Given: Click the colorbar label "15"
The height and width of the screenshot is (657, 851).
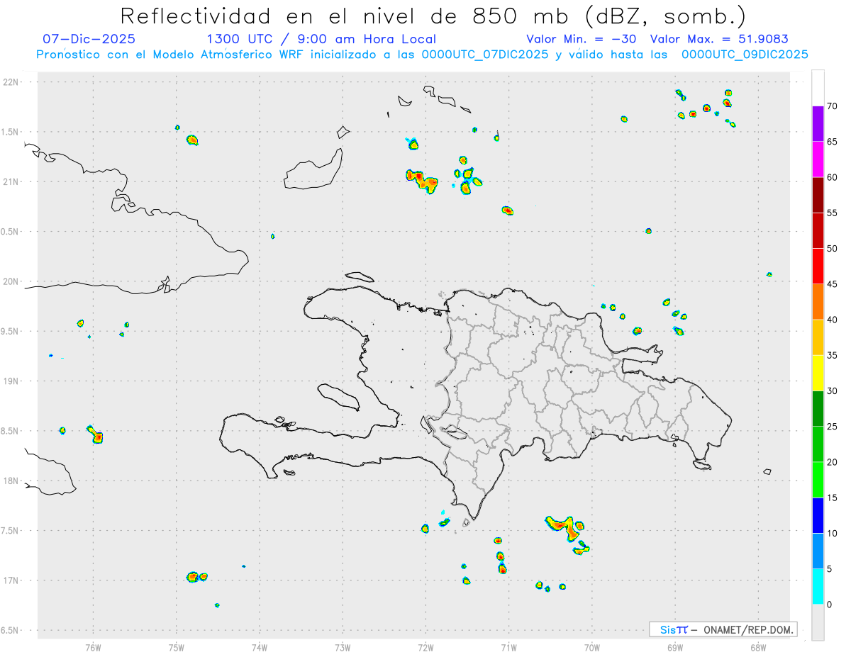Looking at the screenshot, I should (832, 498).
